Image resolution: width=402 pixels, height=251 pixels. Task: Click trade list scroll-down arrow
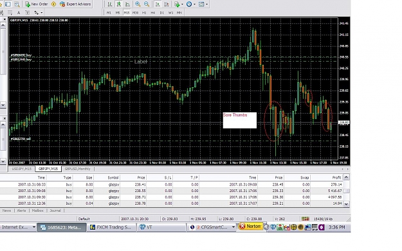tap(346, 204)
